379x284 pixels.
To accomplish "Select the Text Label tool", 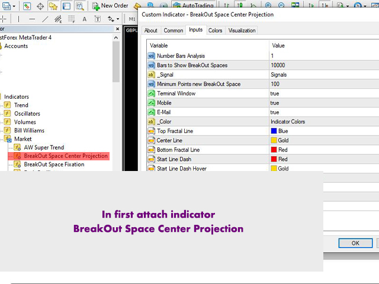I will [x=98, y=19].
